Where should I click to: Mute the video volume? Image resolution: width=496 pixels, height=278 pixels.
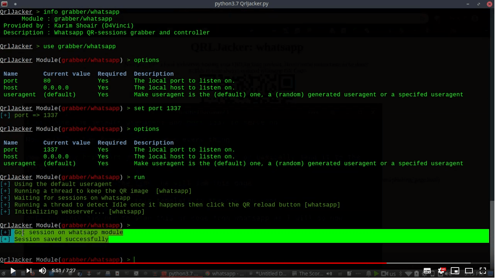[43, 271]
